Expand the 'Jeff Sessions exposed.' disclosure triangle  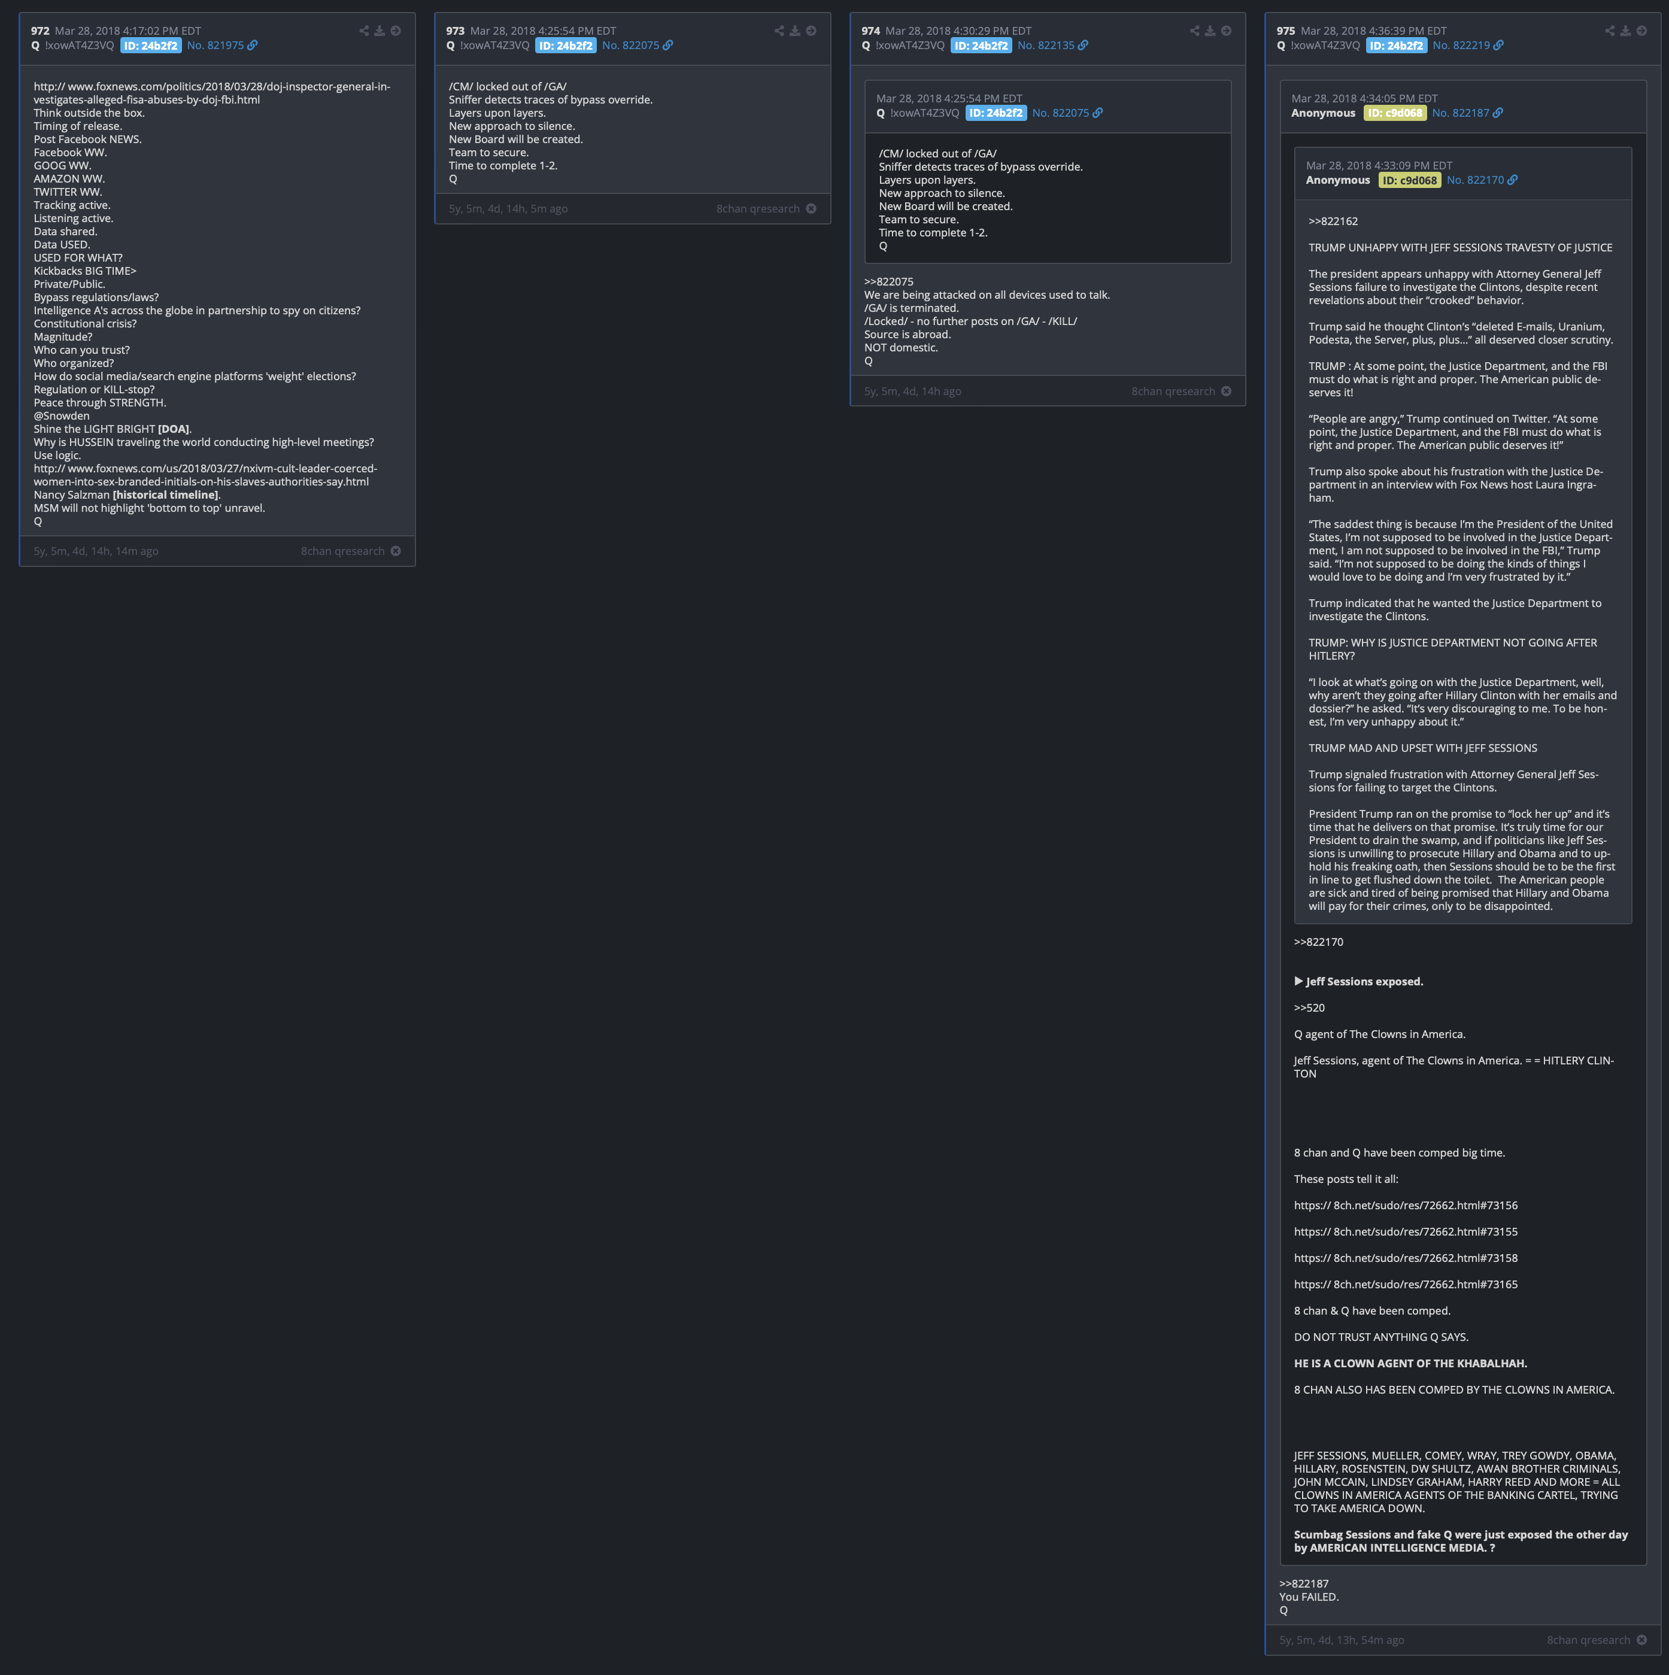(1299, 981)
